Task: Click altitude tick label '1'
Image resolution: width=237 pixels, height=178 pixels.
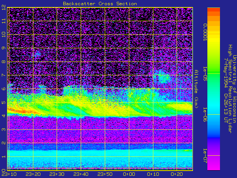Action: [4, 156]
